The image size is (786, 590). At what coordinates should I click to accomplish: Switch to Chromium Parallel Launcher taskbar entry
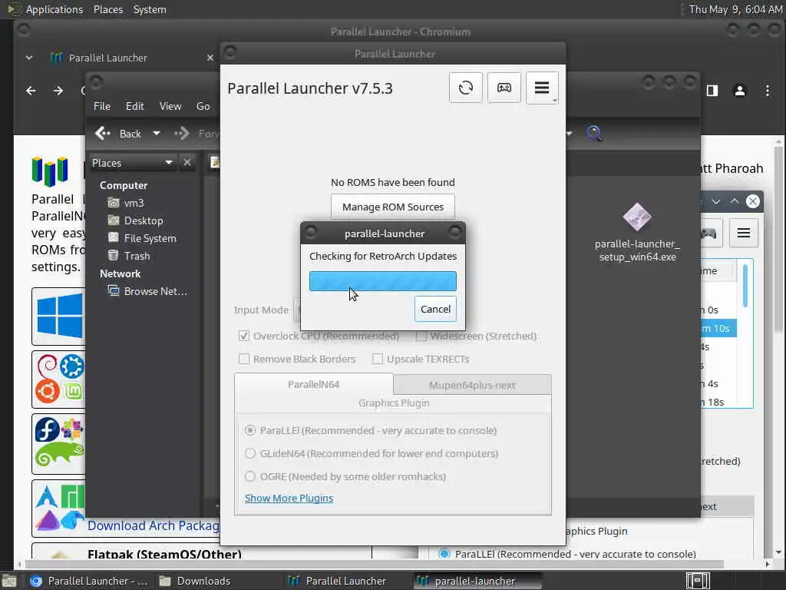(x=89, y=581)
